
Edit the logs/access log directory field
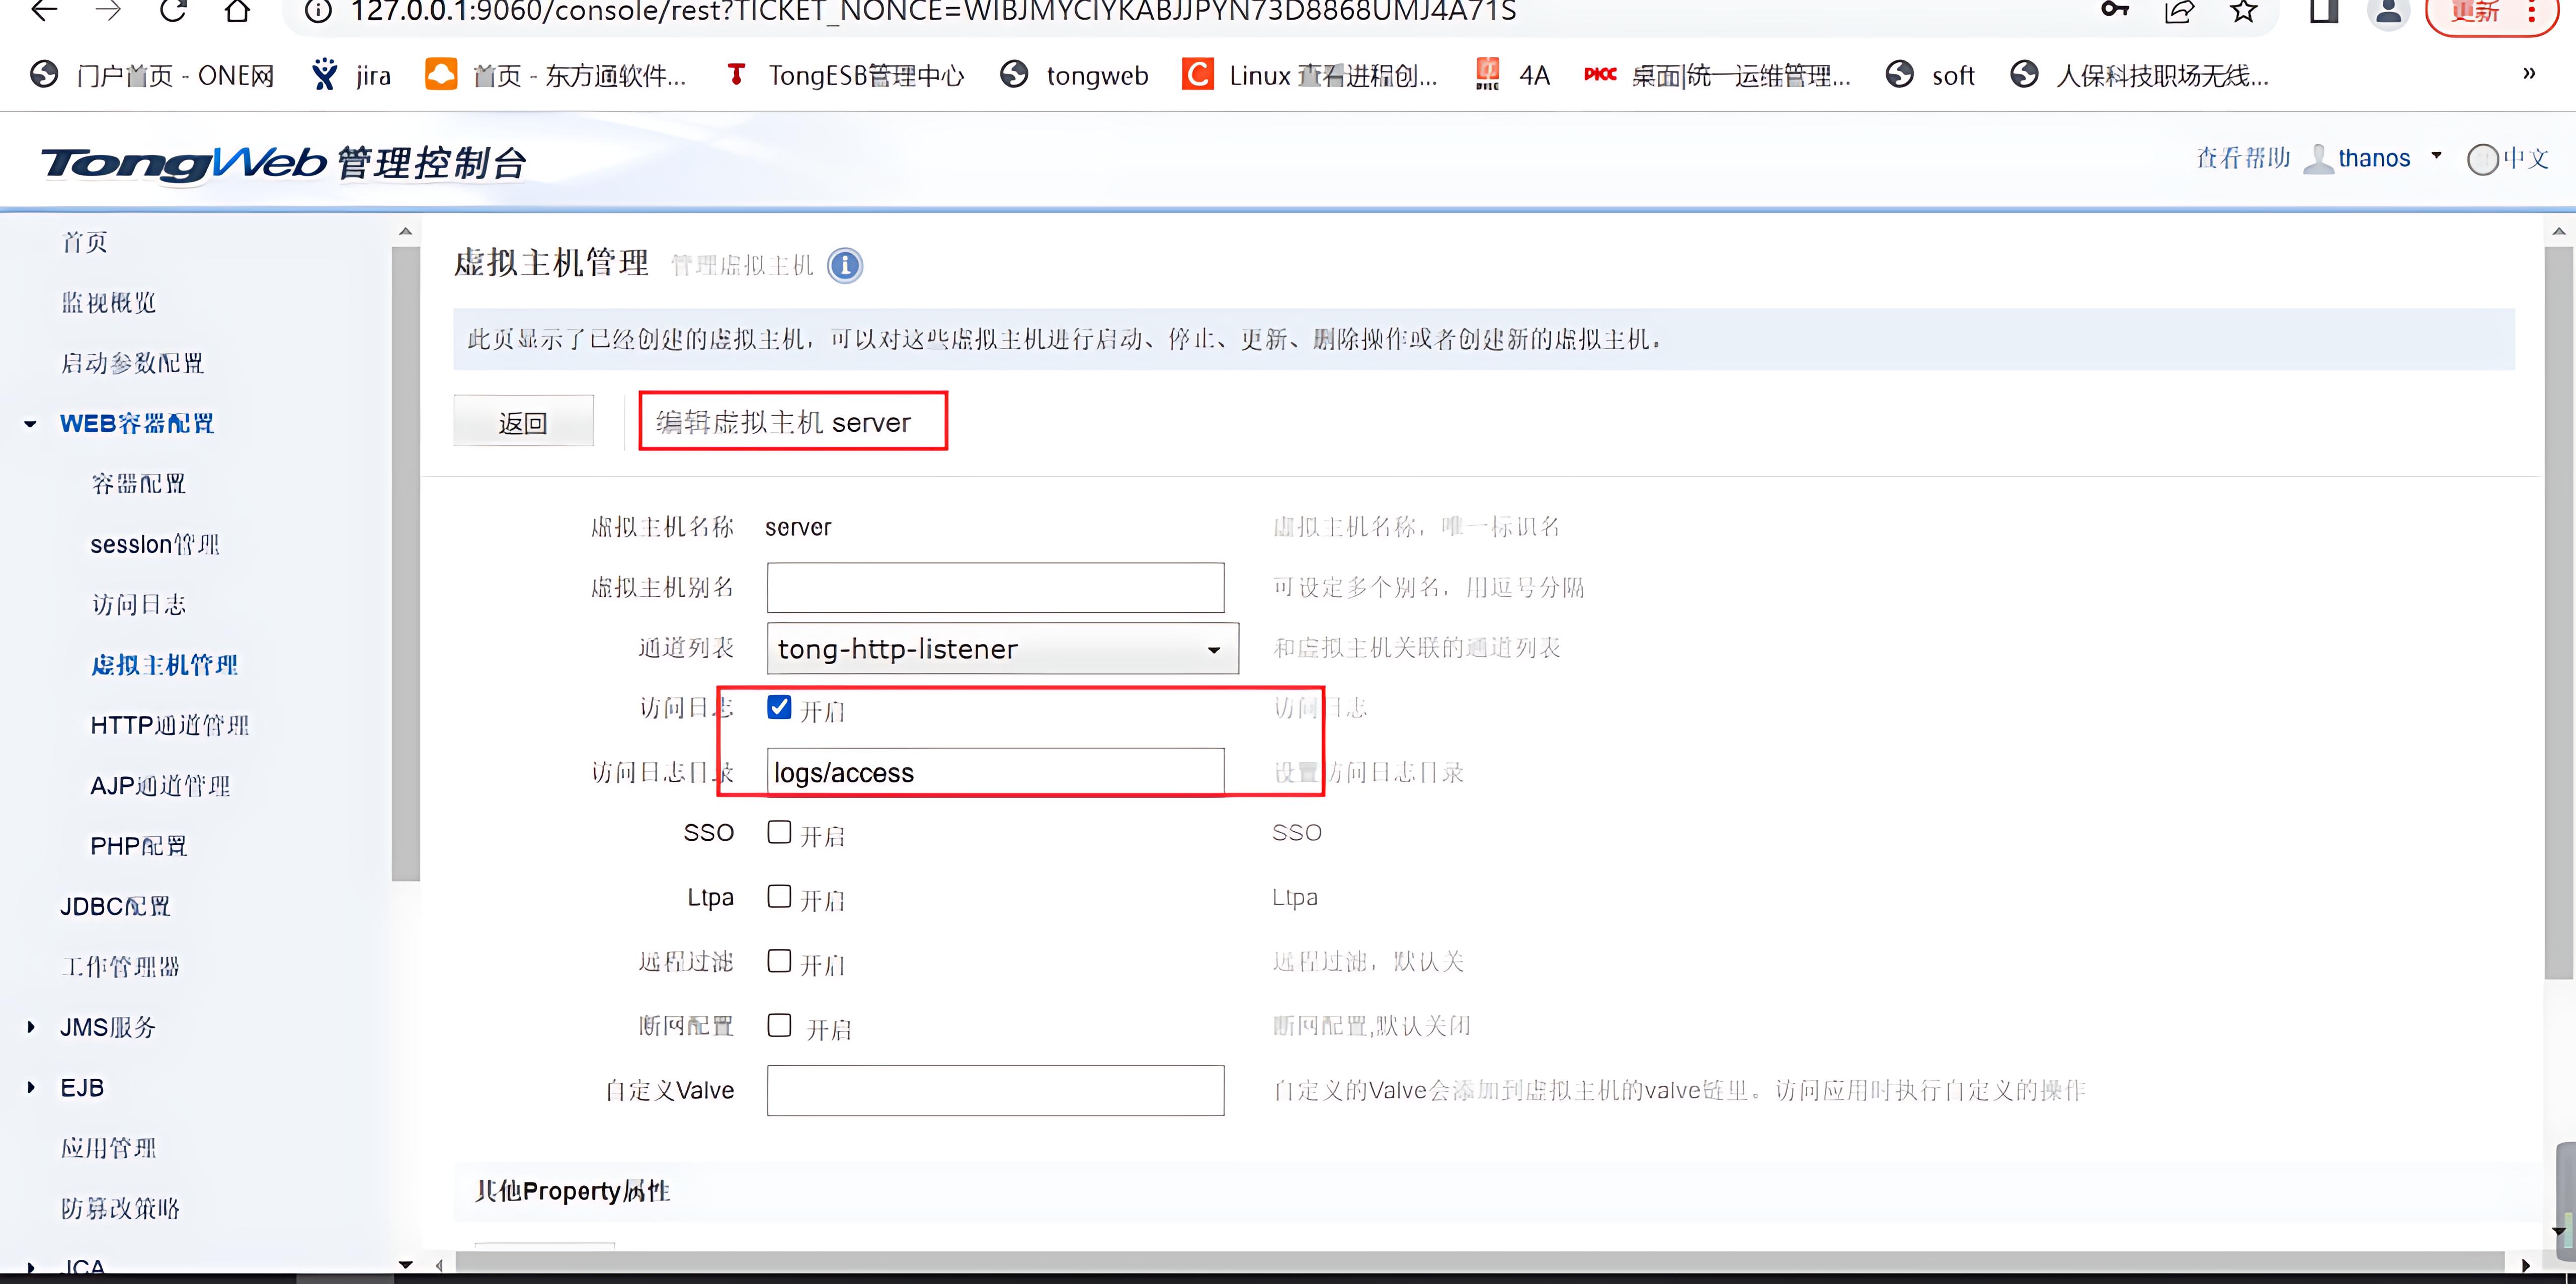(x=994, y=771)
